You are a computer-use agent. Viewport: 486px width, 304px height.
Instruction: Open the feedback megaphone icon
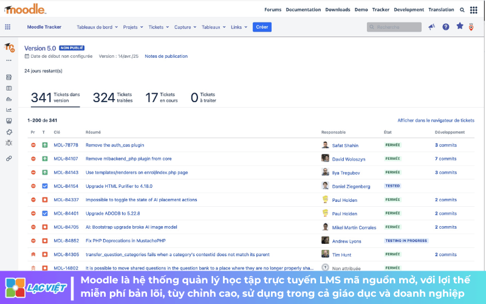click(432, 27)
